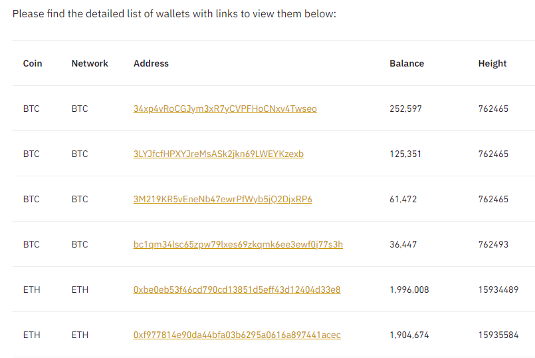Open the 0xbe0eb53f46cd790cd13851d5eff43d12404d33e8 ETH link

pyautogui.click(x=237, y=289)
